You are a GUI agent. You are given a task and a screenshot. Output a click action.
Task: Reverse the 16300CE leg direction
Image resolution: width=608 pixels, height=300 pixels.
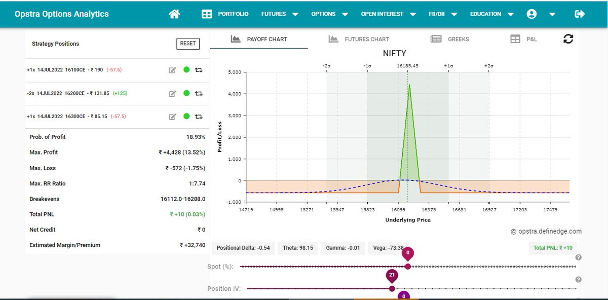pos(199,117)
